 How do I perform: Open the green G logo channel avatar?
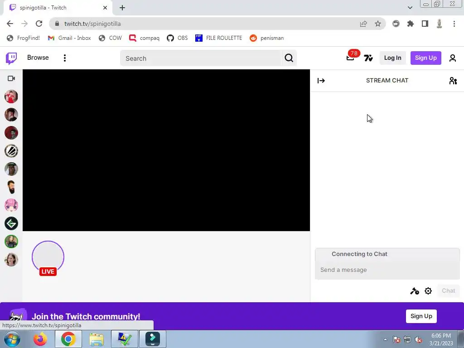tap(11, 223)
